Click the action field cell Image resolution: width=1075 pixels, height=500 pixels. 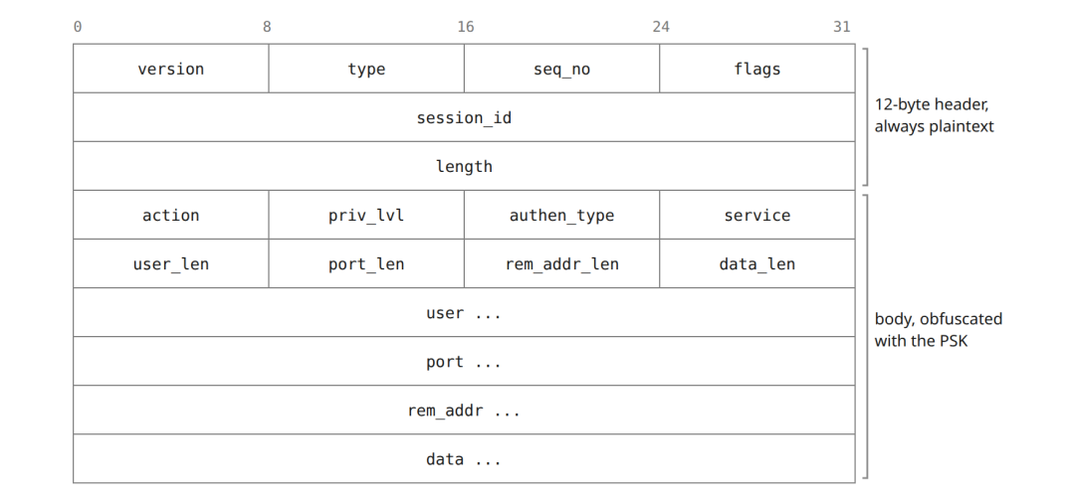click(171, 215)
